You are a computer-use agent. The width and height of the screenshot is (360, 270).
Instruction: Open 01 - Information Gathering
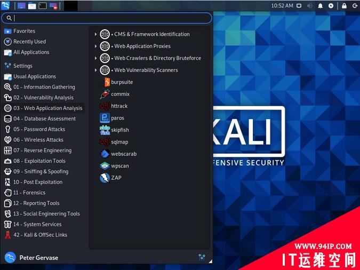pyautogui.click(x=39, y=87)
